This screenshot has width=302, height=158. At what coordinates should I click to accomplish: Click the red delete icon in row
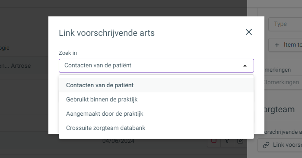214,141
